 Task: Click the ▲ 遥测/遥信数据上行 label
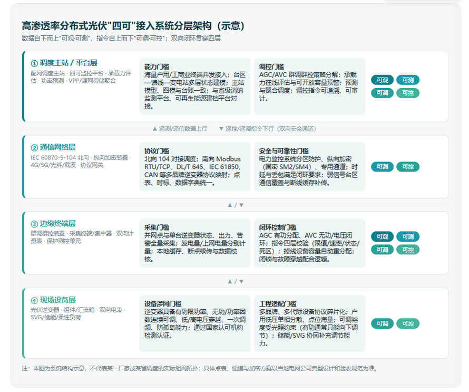pyautogui.click(x=180, y=129)
